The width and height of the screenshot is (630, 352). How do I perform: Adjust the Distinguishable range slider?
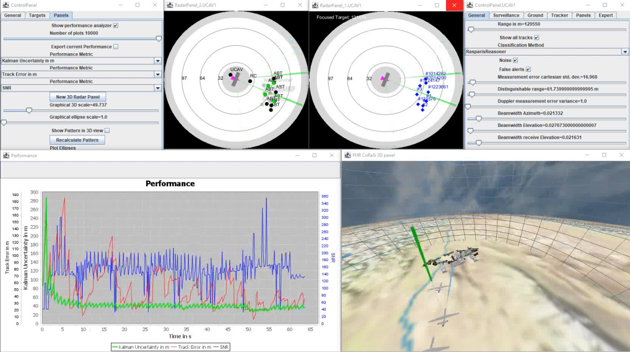tap(472, 95)
